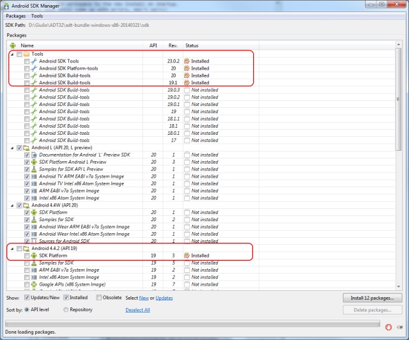Click the API column header
Viewport: 409px width, 340px height.
pos(153,45)
